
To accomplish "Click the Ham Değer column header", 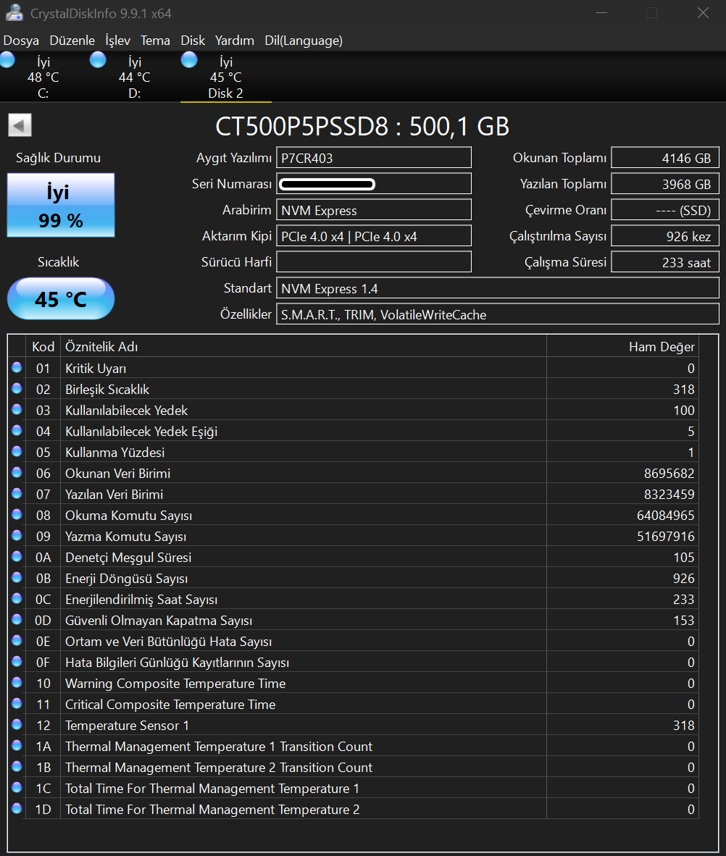I will [623, 347].
